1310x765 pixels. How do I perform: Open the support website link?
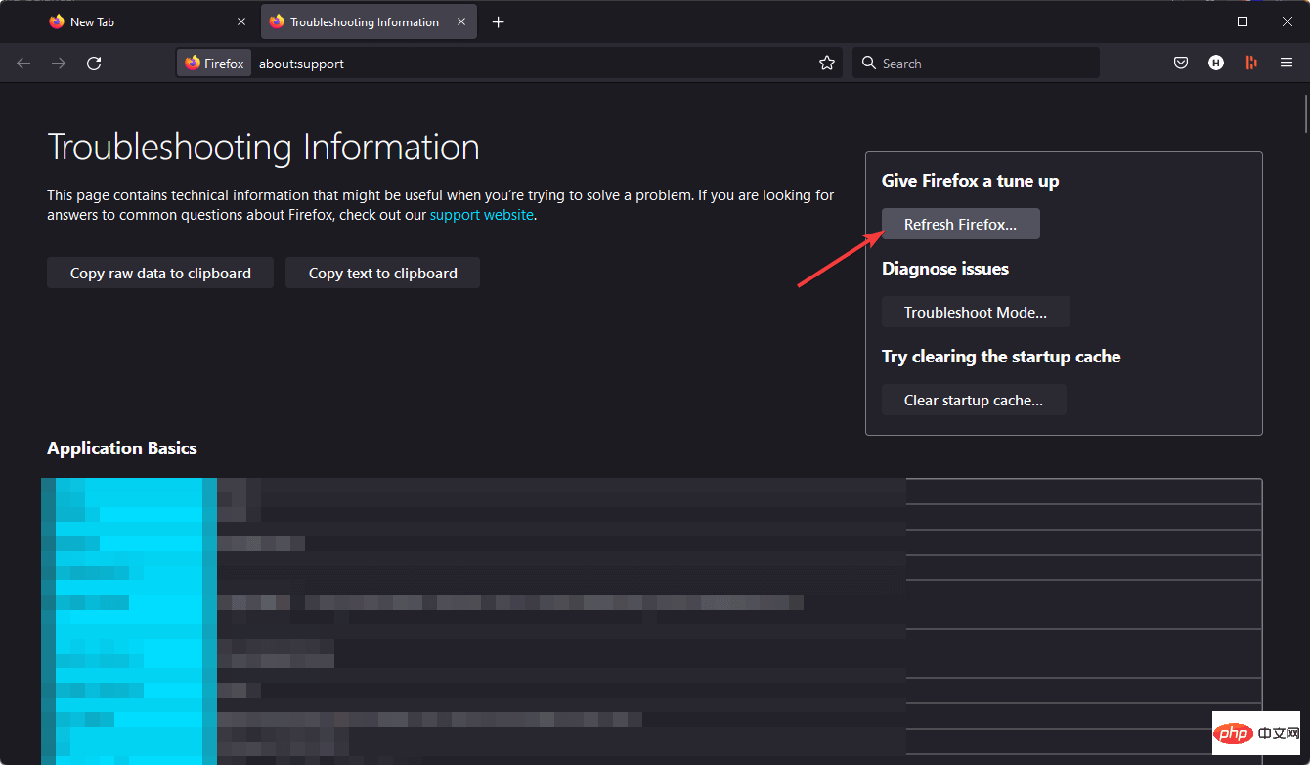(481, 215)
